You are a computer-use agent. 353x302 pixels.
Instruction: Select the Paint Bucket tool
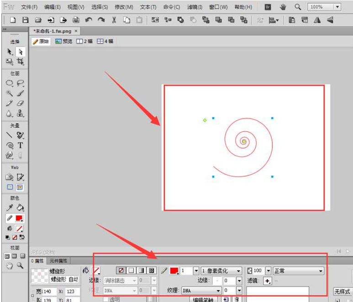click(20, 208)
